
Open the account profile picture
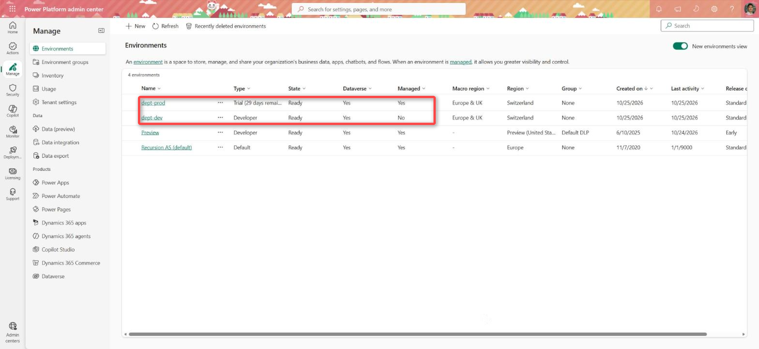pos(750,9)
